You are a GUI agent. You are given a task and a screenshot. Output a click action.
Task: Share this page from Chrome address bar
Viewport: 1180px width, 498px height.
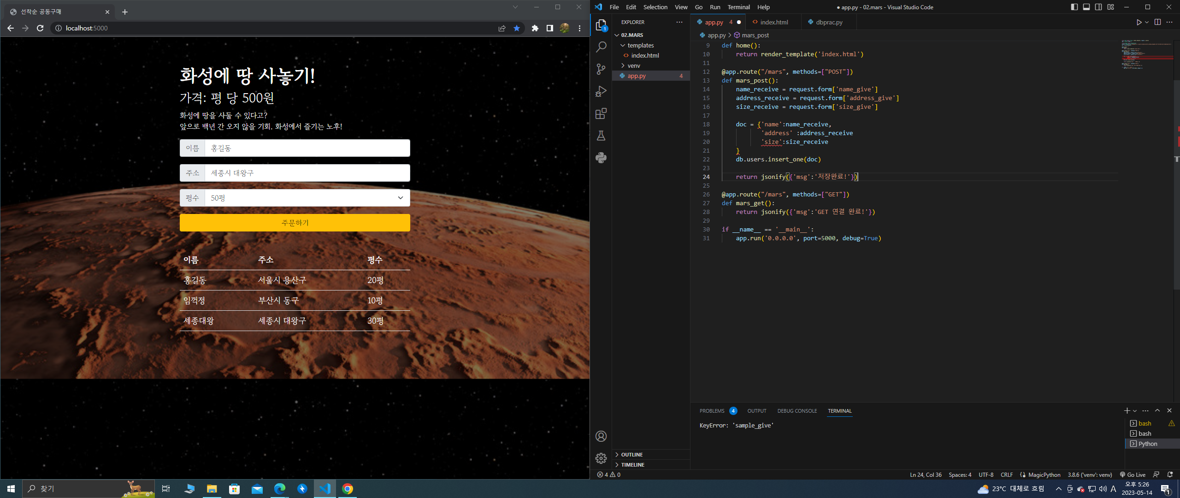502,28
